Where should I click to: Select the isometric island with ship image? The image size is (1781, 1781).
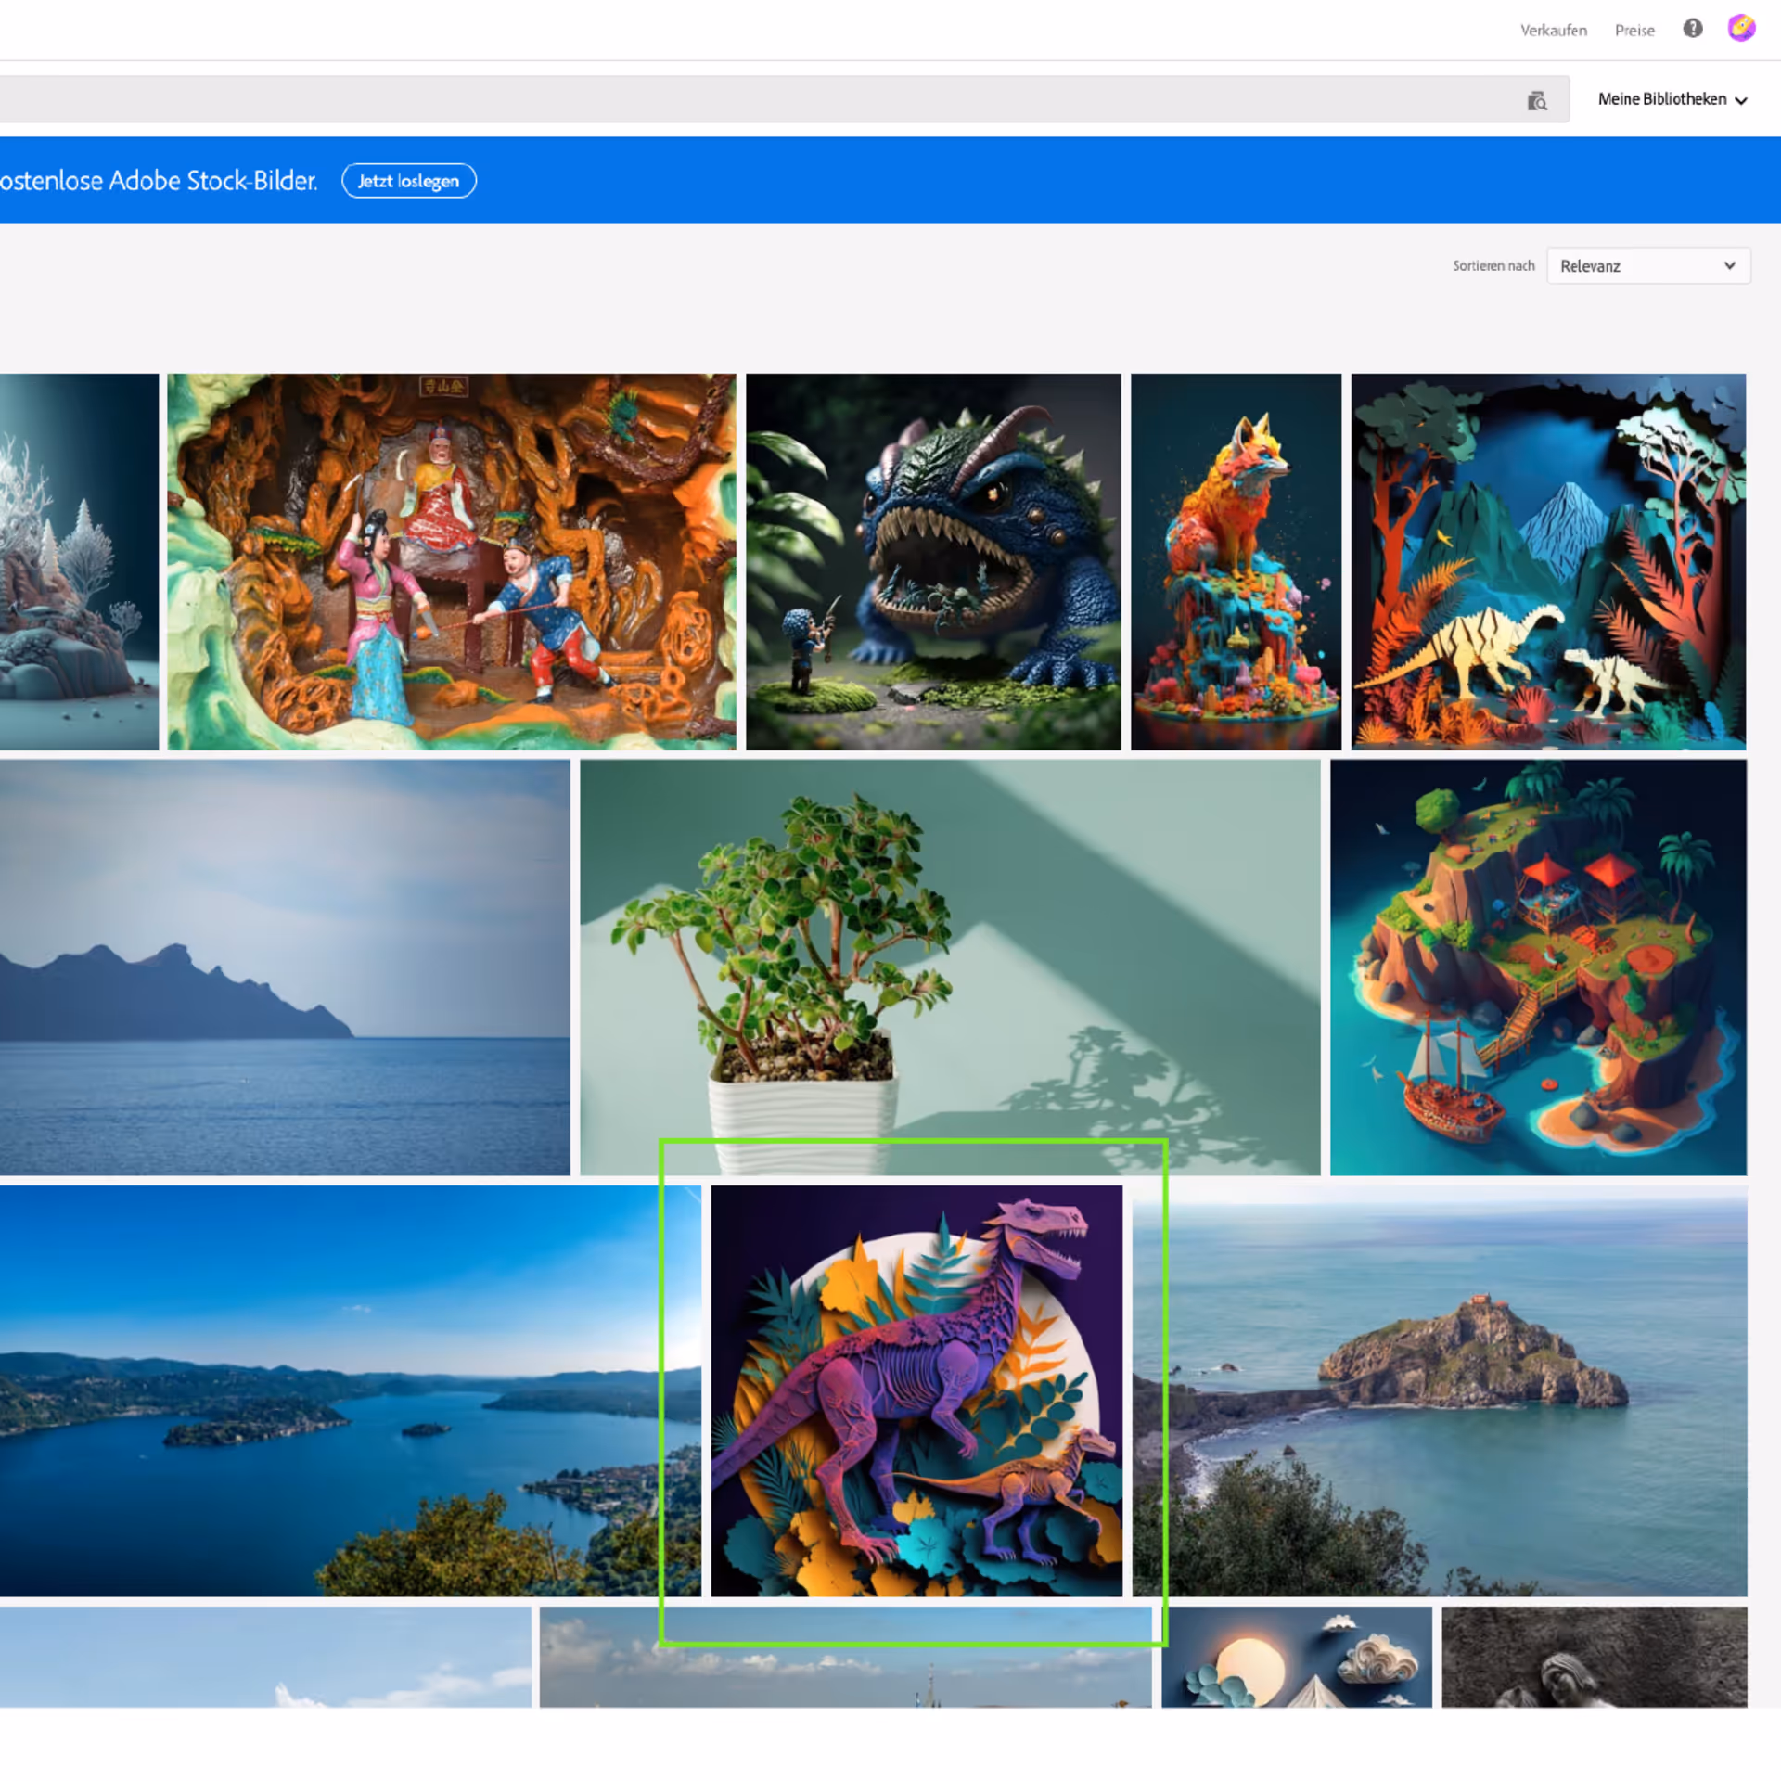[x=1537, y=967]
